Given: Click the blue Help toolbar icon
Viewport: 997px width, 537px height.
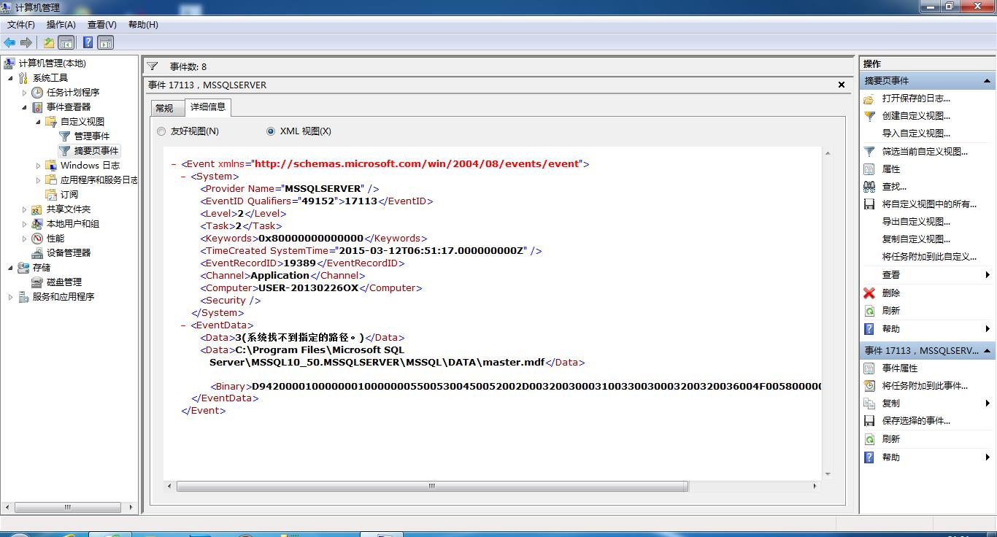Looking at the screenshot, I should 88,43.
